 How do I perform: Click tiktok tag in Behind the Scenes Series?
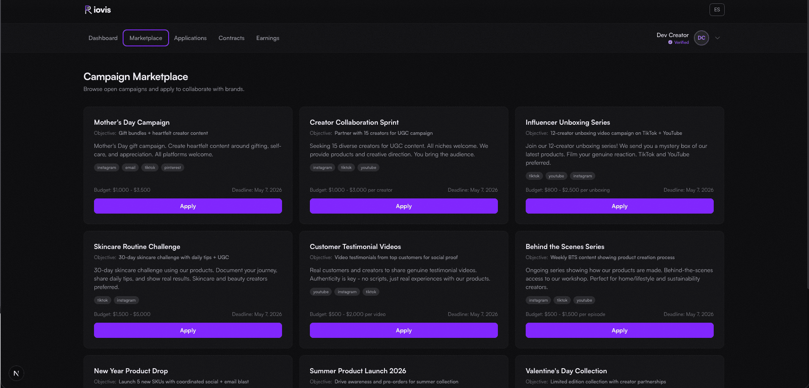click(x=562, y=300)
